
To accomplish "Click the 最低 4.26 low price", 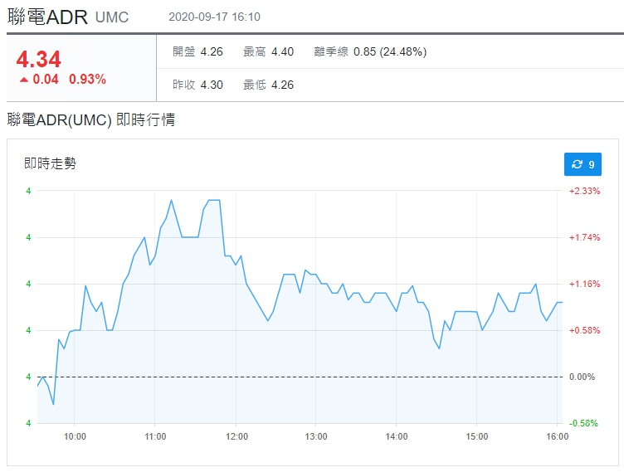I will coord(268,85).
